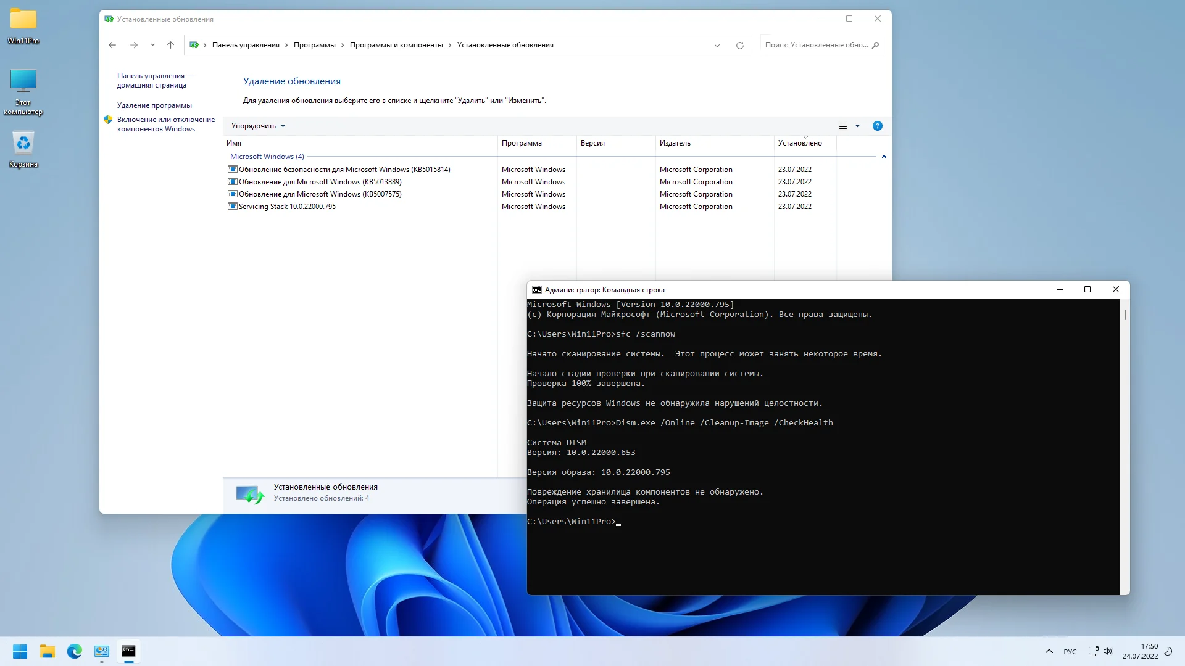Screen dimensions: 1185x666
Task: Click the Up one level arrow
Action: coord(171,45)
